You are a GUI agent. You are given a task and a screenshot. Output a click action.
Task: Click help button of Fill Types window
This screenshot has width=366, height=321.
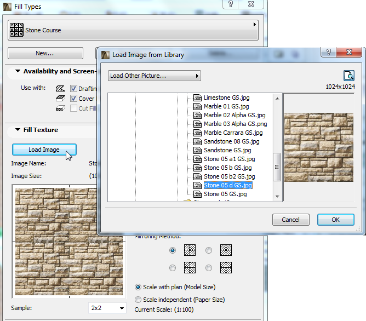(x=230, y=4)
